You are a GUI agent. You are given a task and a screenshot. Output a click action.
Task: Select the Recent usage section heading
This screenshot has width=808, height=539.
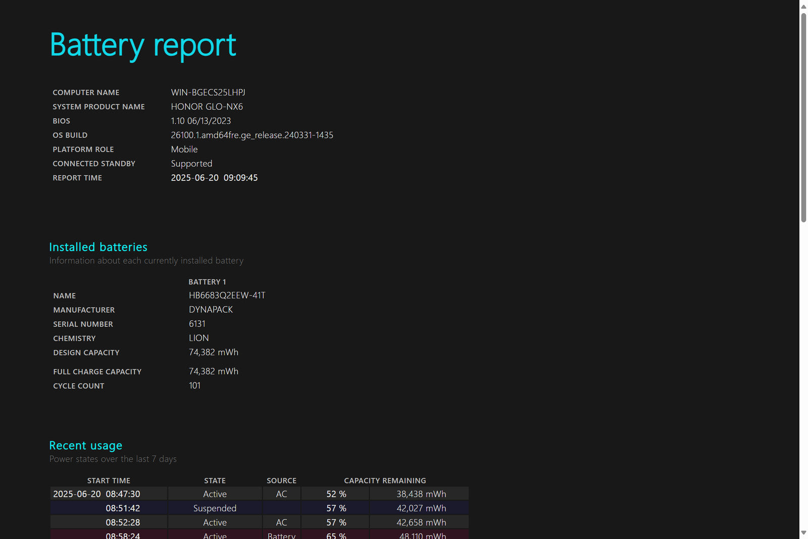(x=86, y=446)
